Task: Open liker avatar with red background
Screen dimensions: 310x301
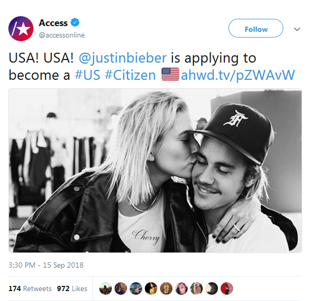Action: point(227,288)
